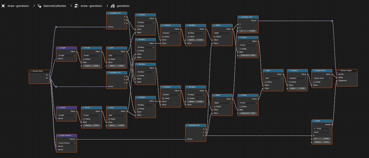Click the node group icon beside second draw-geodesic
This screenshot has width=369, height=158.
pyautogui.click(x=76, y=6)
